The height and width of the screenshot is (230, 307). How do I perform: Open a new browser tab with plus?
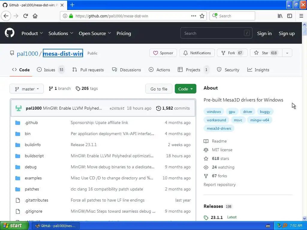[x=72, y=5]
